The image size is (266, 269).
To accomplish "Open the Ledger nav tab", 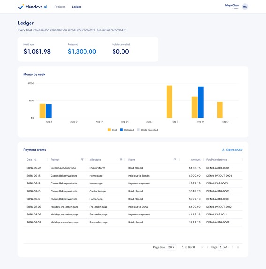I will [76, 7].
